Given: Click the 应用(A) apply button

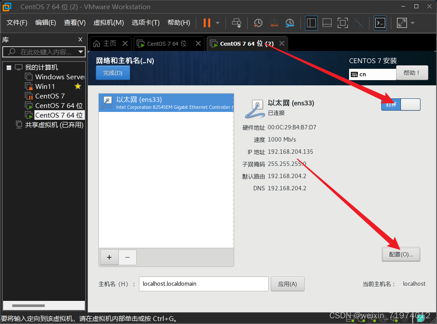Looking at the screenshot, I should point(287,284).
